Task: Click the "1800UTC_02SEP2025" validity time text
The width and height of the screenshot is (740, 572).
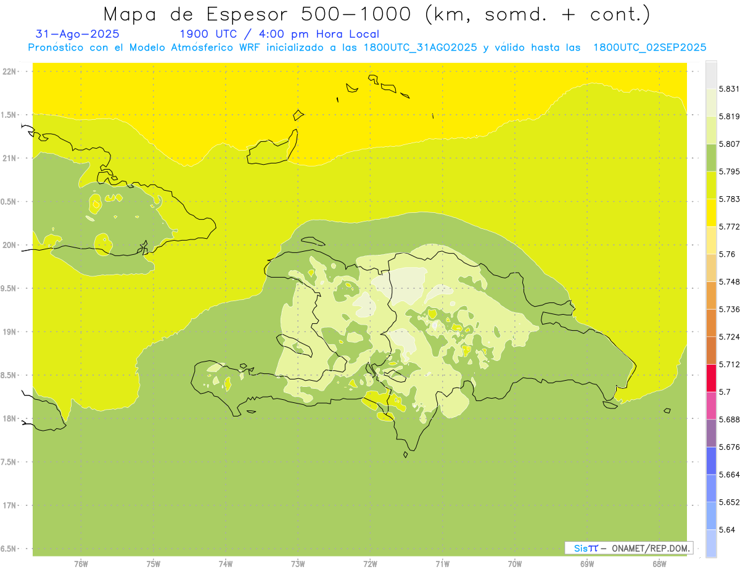Action: (x=649, y=48)
